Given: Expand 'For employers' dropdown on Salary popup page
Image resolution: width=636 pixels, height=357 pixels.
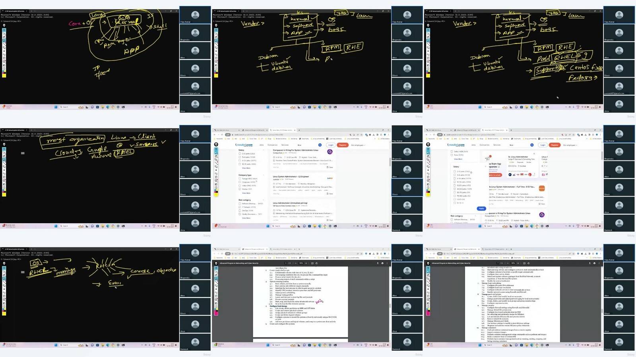Looking at the screenshot, I should pos(570,145).
